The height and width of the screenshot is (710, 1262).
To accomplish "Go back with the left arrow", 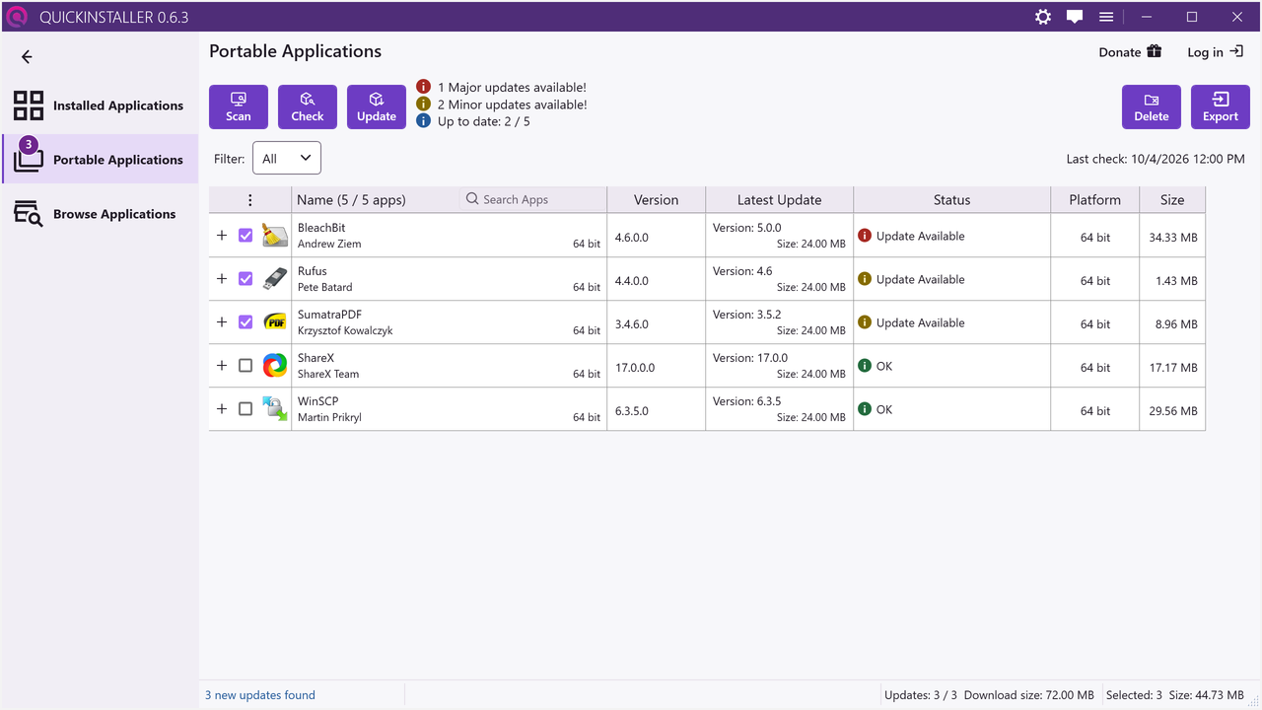I will [27, 57].
